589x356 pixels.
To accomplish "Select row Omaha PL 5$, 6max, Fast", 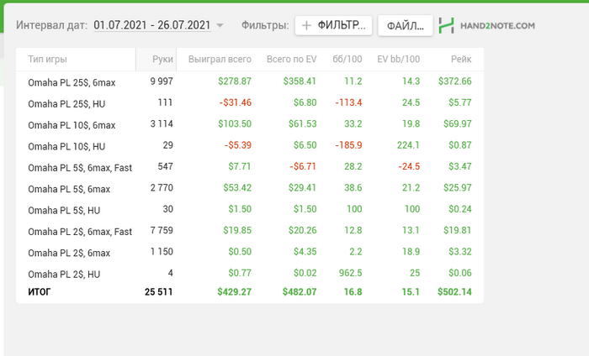I will pyautogui.click(x=250, y=167).
